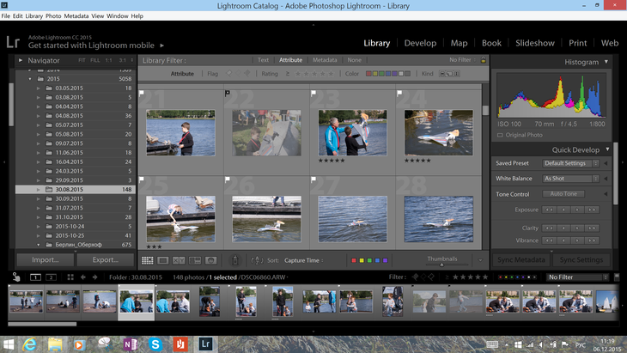627x353 pixels.
Task: Filter by virtual copies kind icon
Action: point(449,74)
